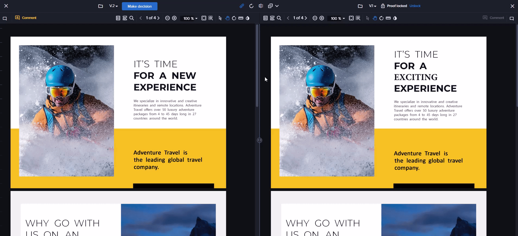The width and height of the screenshot is (518, 236).
Task: Click the '1 of 4' page indicator in the left pane
Action: [x=151, y=18]
